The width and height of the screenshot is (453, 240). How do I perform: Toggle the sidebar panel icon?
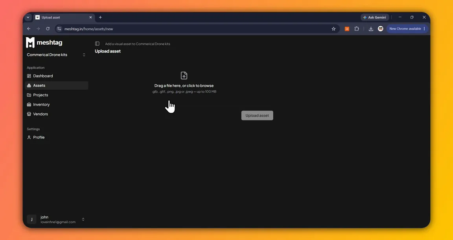tap(97, 44)
